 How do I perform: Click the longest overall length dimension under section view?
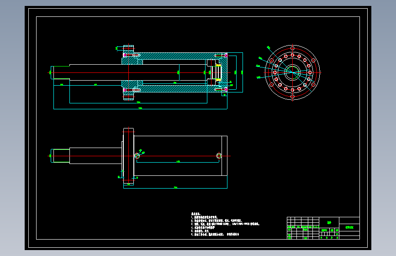pyautogui.click(x=140, y=109)
